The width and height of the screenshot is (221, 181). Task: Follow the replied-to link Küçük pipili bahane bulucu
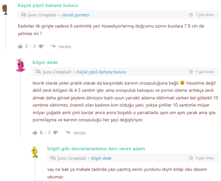(x=101, y=72)
